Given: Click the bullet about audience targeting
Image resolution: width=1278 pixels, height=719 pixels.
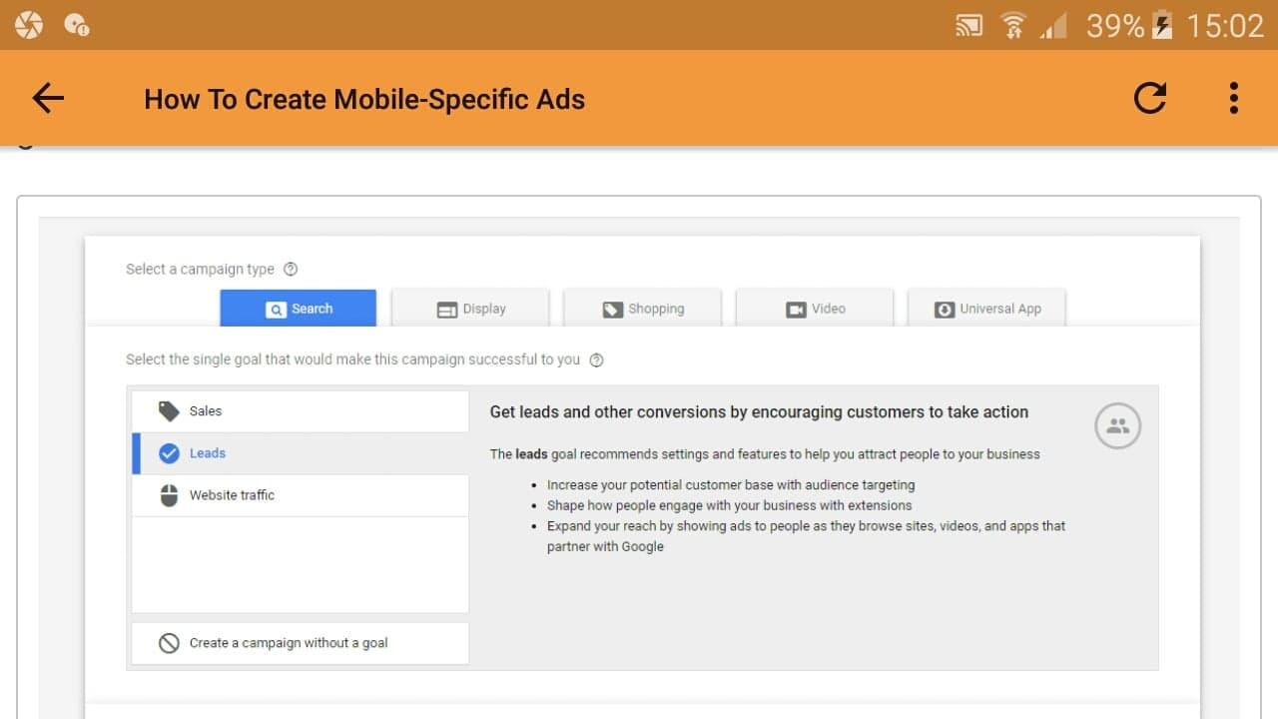Looking at the screenshot, I should point(731,484).
